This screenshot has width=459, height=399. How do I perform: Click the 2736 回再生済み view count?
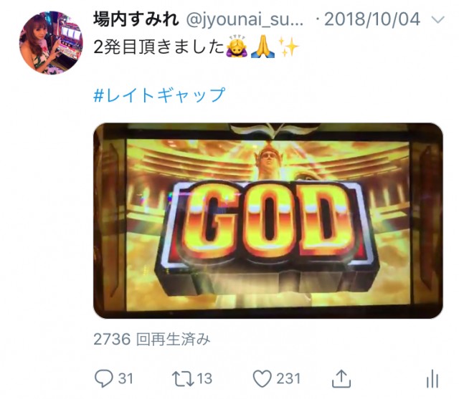coord(152,340)
